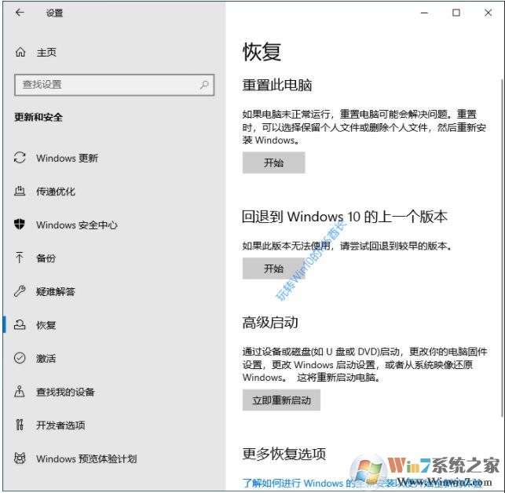This screenshot has height=493, width=505.
Task: Click the 高级启动 heading
Action: point(270,323)
